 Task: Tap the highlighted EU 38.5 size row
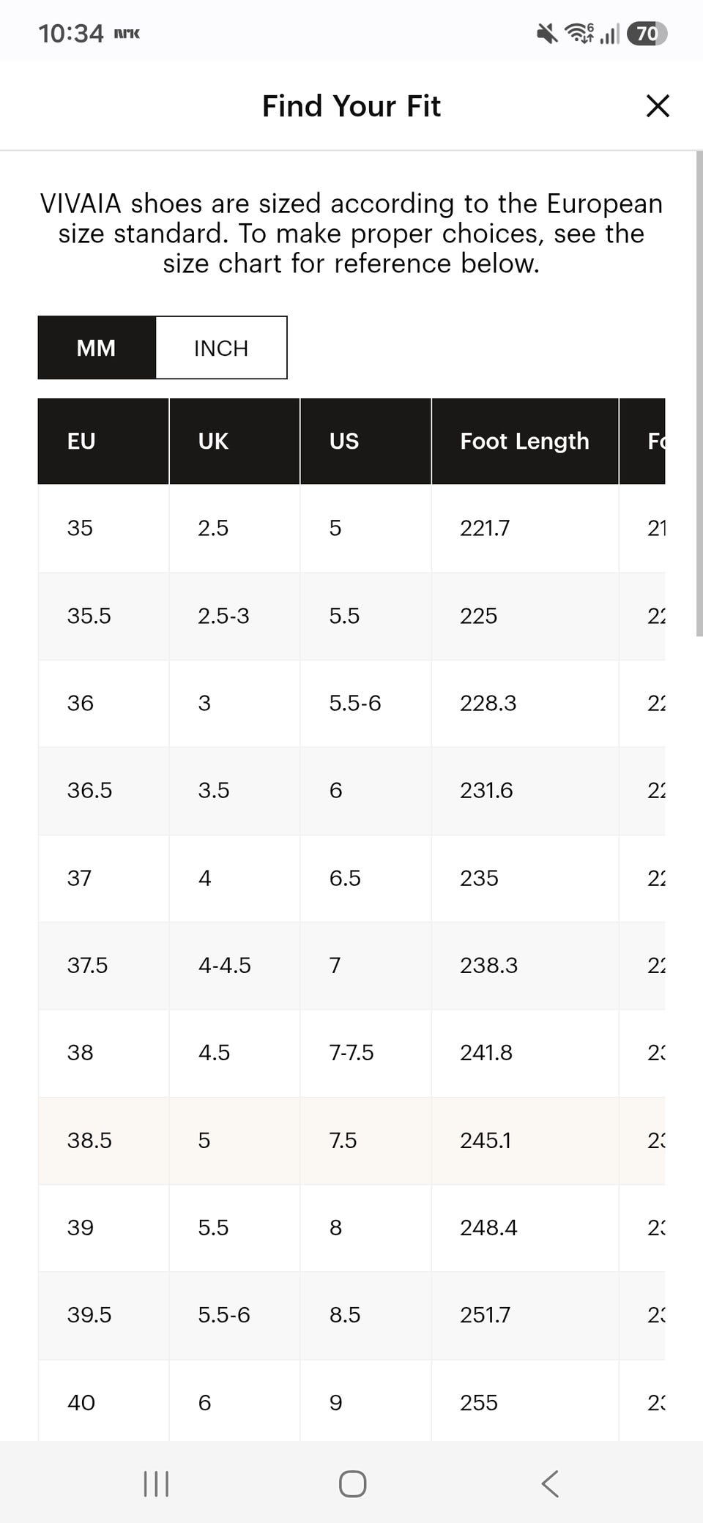351,1141
